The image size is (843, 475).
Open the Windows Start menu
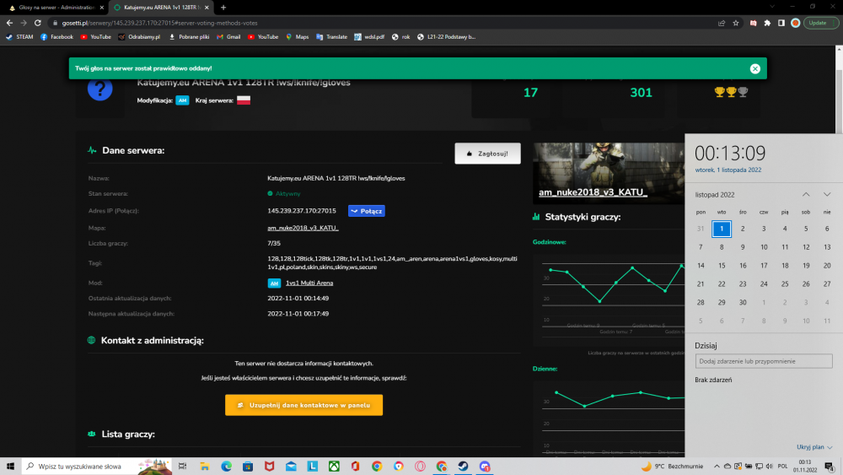10,467
